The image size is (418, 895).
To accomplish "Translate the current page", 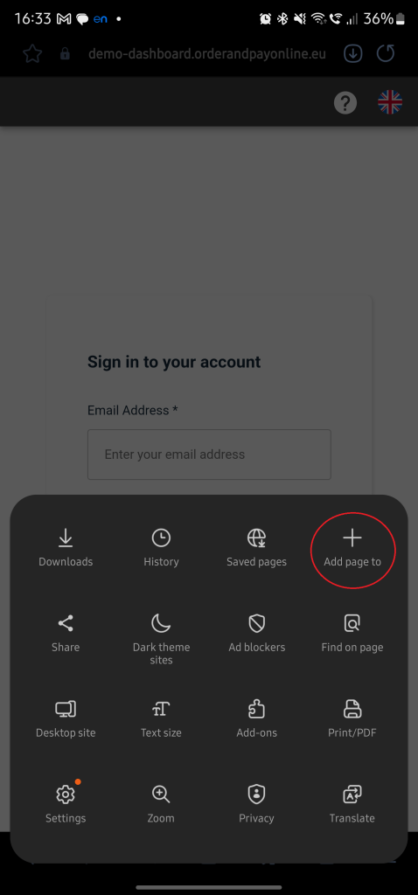I will coord(352,804).
